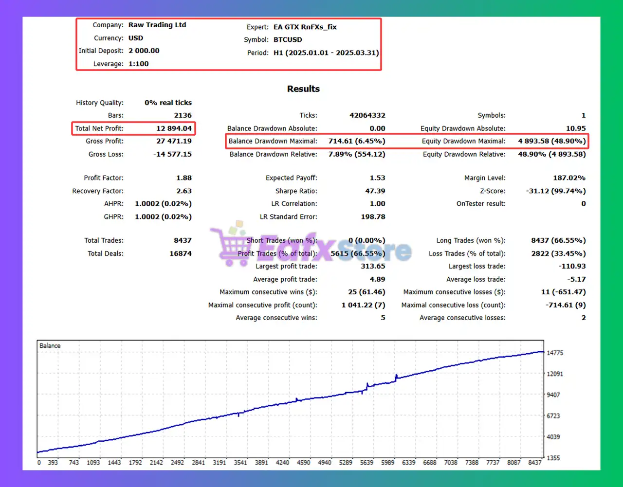Select the Profit Factor value 1.88
The image size is (623, 487).
[184, 178]
